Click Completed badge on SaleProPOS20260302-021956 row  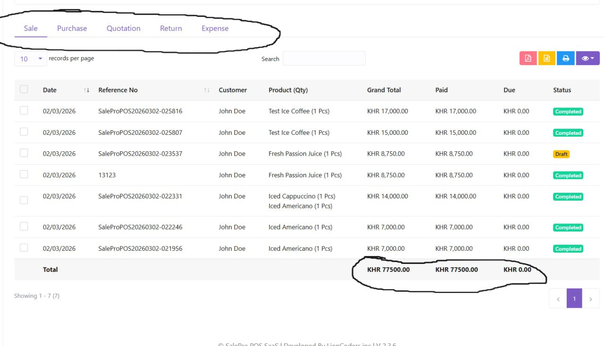click(x=568, y=249)
